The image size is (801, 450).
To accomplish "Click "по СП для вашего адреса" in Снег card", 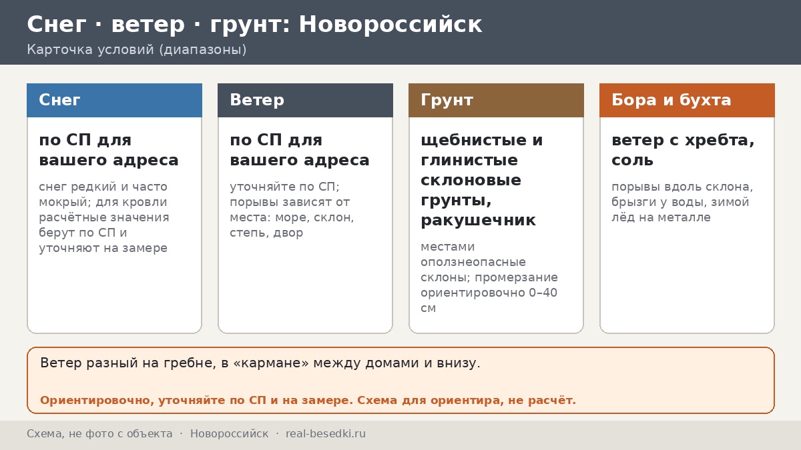I will [x=109, y=150].
